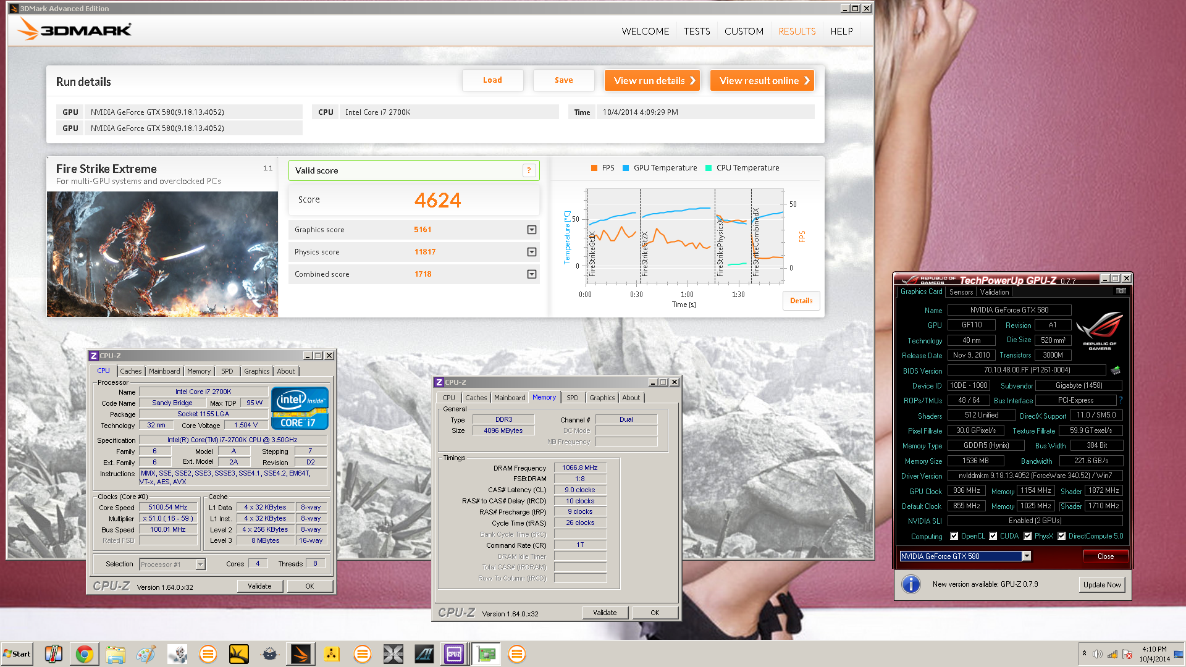This screenshot has width=1186, height=667.
Task: Switch to 3DMark via its taskbar icon
Action: coord(301,654)
